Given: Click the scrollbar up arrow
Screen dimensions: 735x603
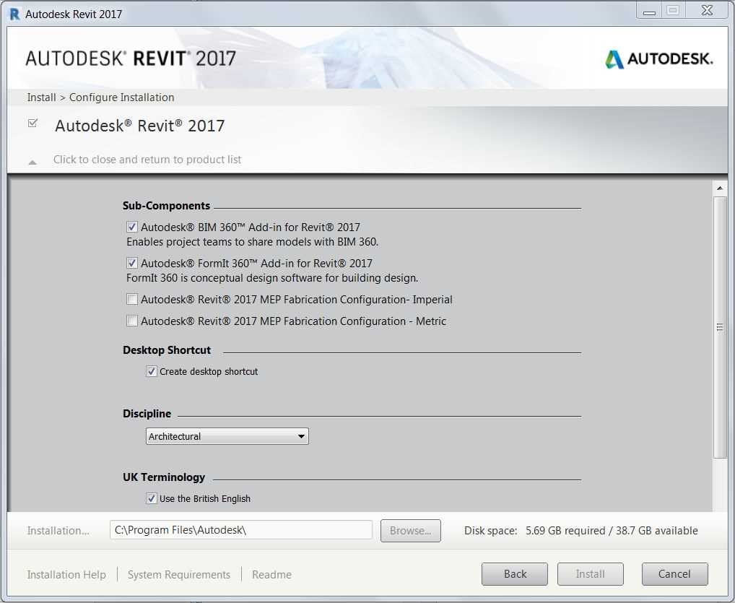Looking at the screenshot, I should pyautogui.click(x=720, y=188).
